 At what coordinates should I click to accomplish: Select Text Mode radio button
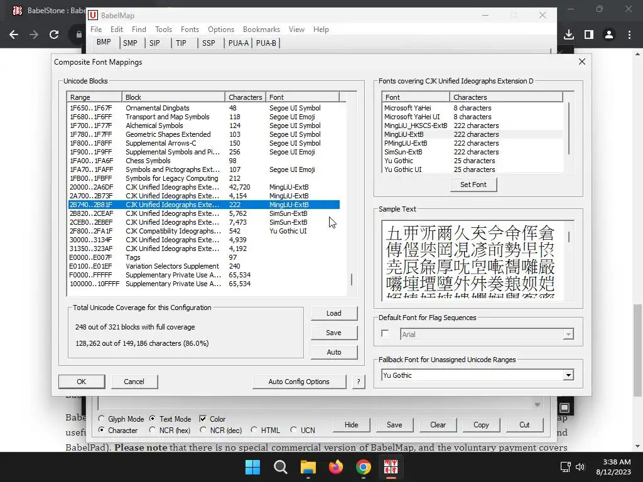[x=153, y=419]
